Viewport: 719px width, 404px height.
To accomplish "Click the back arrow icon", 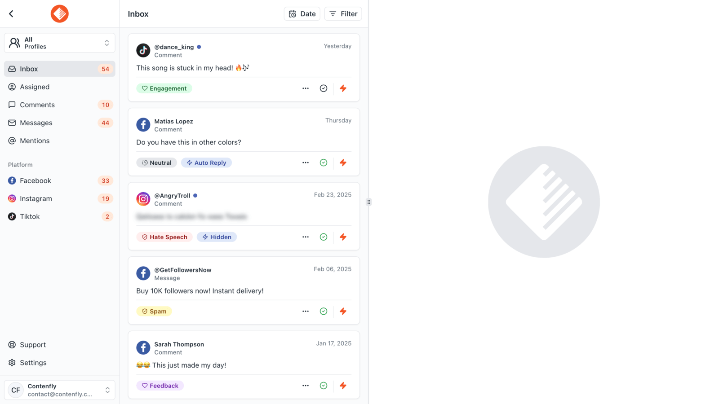I will tap(11, 14).
